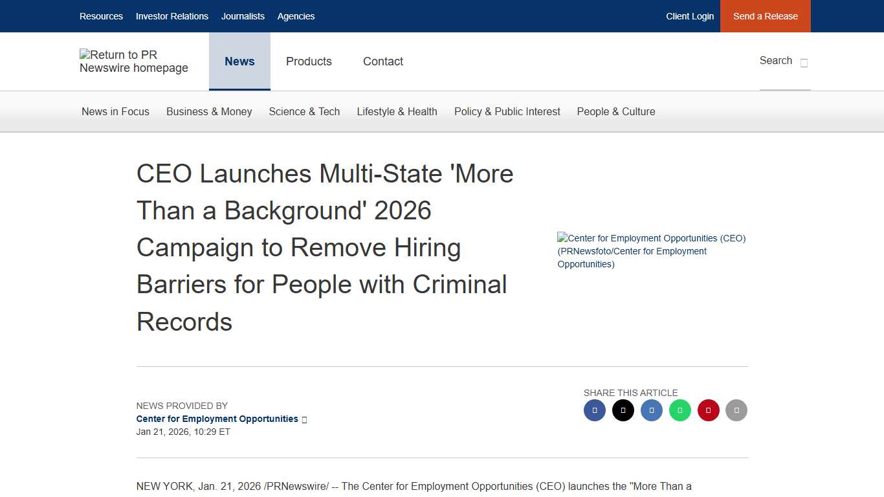Enable the Send a Release action

(x=765, y=16)
